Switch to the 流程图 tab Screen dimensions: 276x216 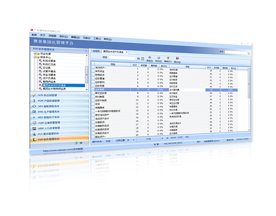[x=96, y=51]
